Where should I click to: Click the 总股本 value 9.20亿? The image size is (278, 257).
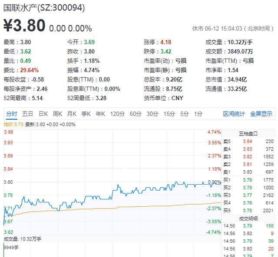174,79
